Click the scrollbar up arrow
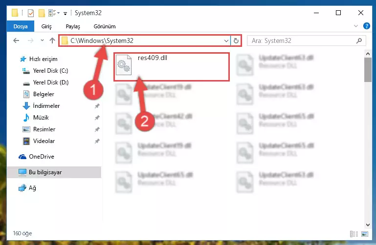376x245 pixels. (368, 54)
